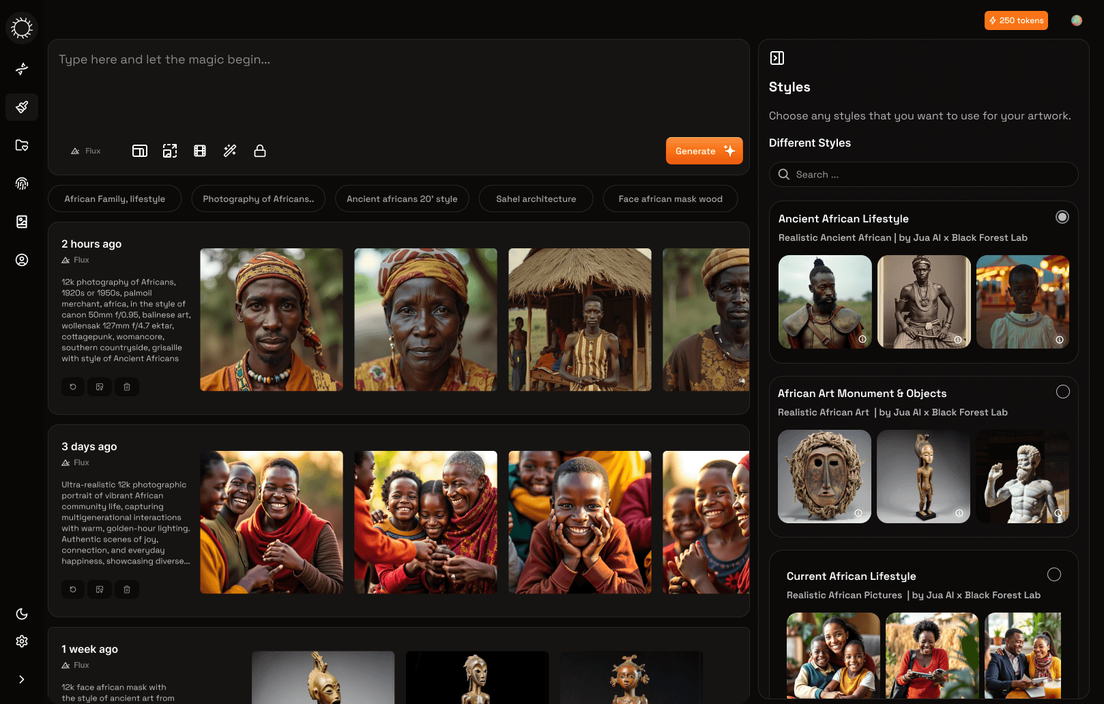The height and width of the screenshot is (704, 1104).
Task: Select the paintbrush tool in left sidebar
Action: 22,107
